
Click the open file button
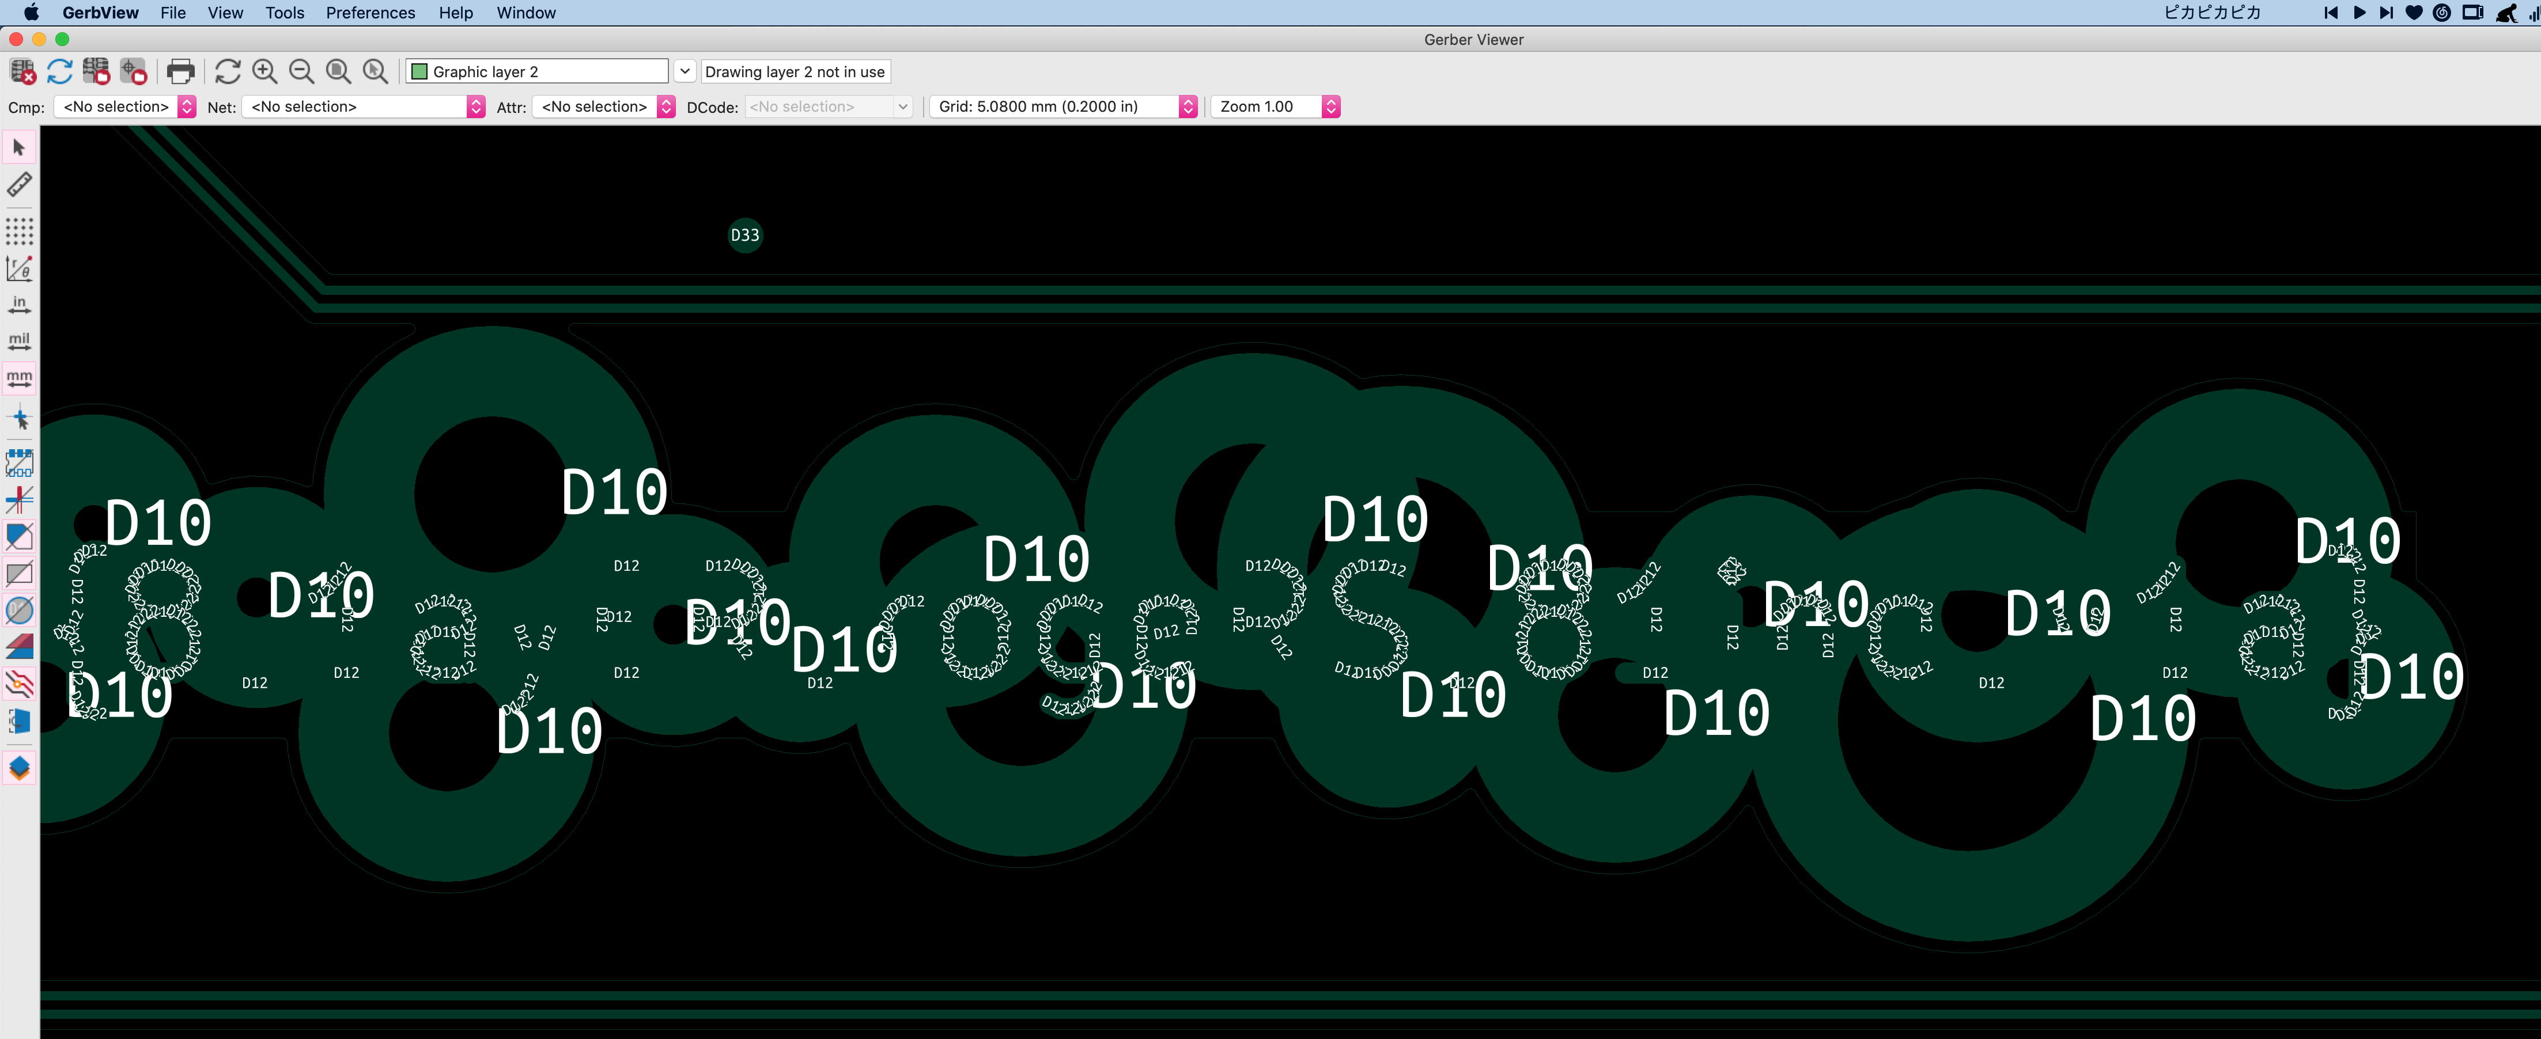[x=96, y=71]
